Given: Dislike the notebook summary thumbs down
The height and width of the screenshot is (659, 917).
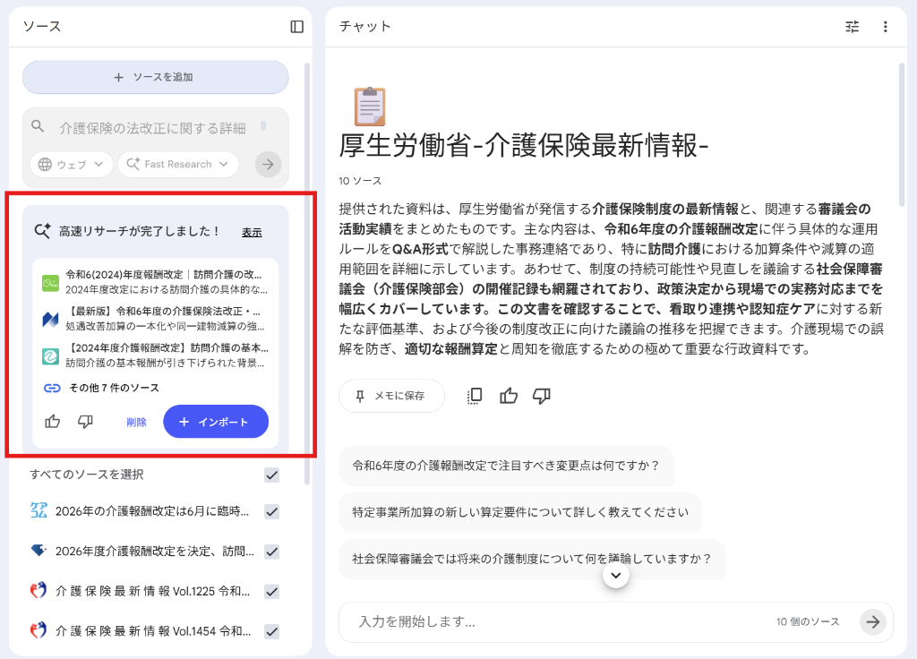Looking at the screenshot, I should (x=542, y=396).
